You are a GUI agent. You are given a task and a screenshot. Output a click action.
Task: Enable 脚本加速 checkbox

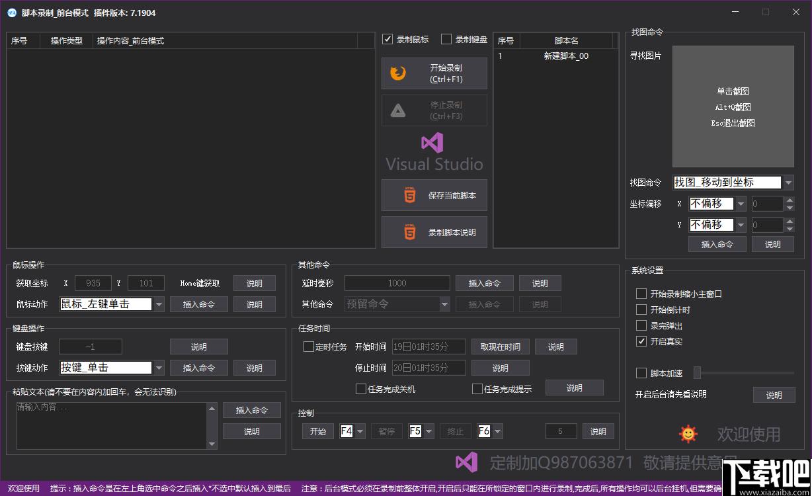[641, 373]
